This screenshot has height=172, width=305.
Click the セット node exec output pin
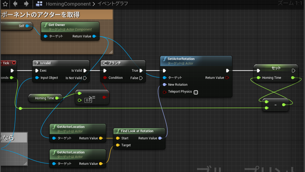(x=293, y=71)
